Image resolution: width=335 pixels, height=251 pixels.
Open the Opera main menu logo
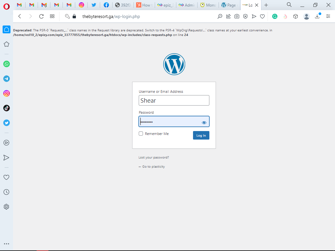[7, 5]
